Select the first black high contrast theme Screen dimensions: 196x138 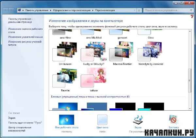click(x=122, y=106)
